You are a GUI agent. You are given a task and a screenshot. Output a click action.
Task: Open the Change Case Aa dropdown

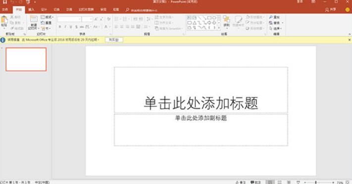pyautogui.click(x=96, y=27)
